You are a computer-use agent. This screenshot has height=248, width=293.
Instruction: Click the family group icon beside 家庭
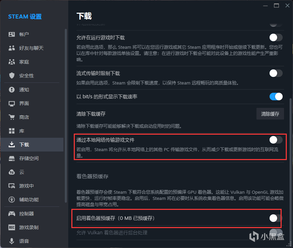[12, 62]
